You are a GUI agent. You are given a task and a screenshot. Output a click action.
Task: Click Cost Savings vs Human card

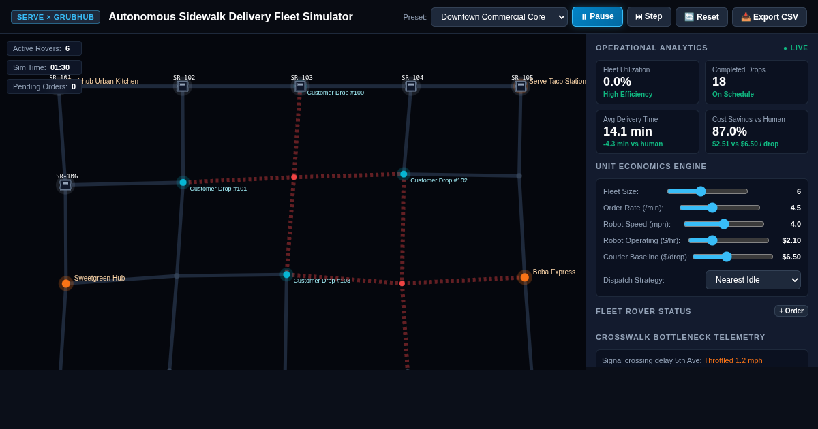pyautogui.click(x=757, y=132)
